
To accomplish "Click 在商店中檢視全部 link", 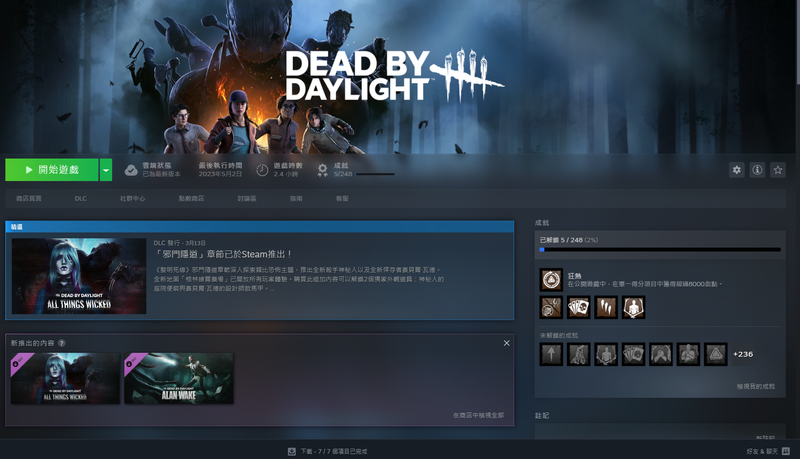I will point(478,415).
